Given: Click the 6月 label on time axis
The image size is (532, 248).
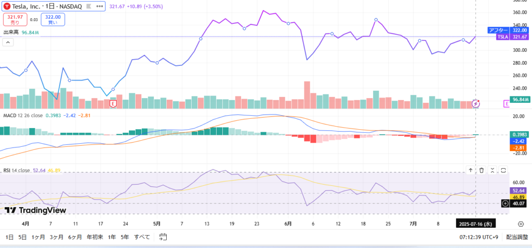Looking at the screenshot, I should tap(288, 224).
